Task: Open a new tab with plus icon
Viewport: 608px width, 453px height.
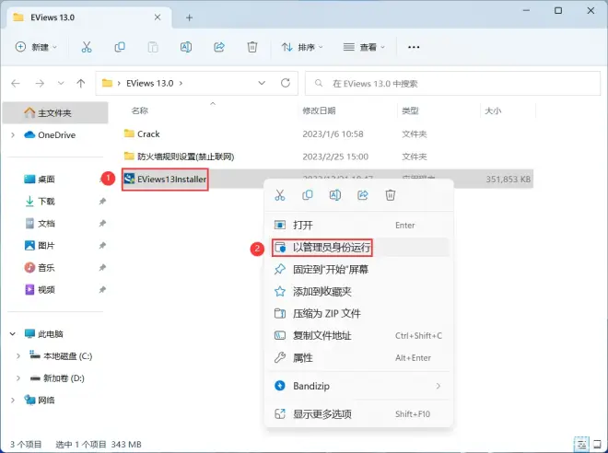Action: point(189,17)
